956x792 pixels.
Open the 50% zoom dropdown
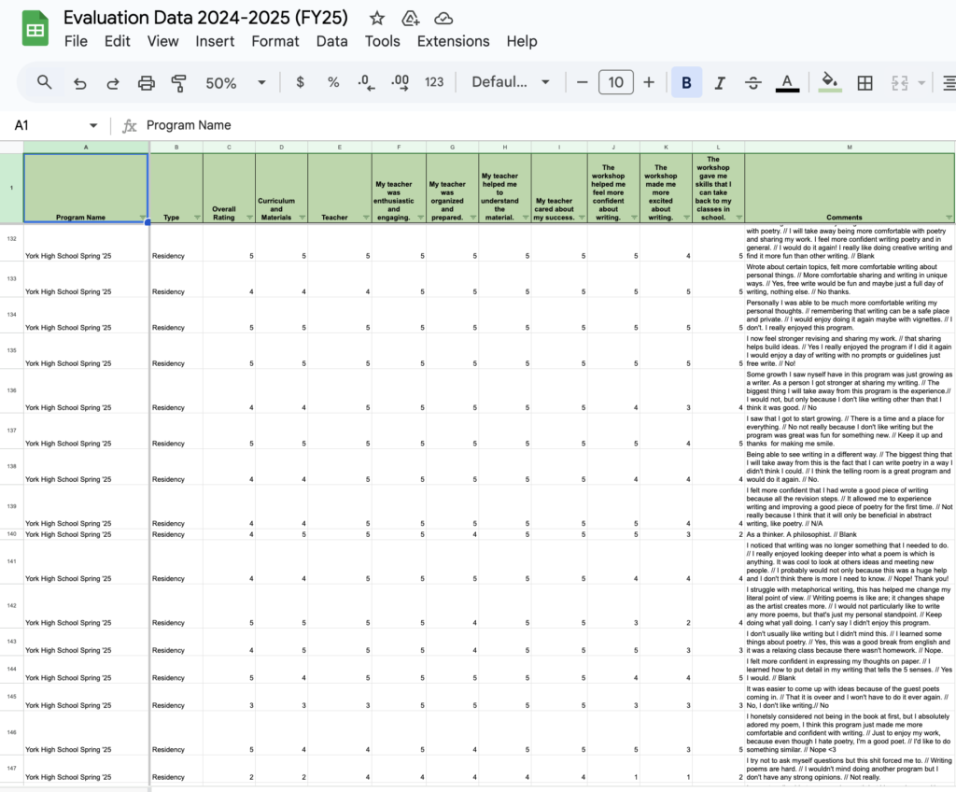point(235,82)
